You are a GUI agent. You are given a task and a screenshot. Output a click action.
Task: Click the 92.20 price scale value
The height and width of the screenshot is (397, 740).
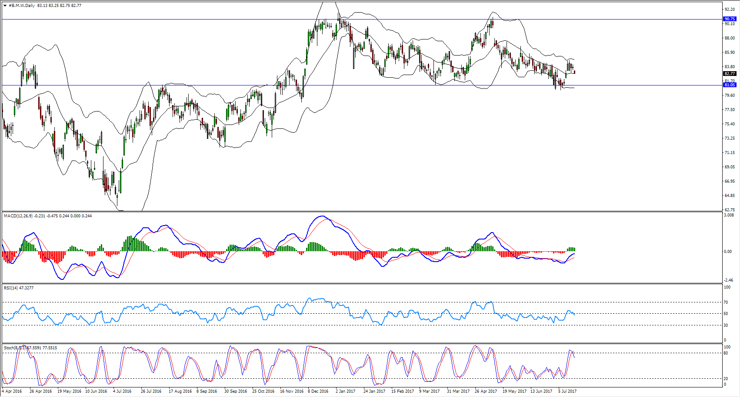[x=729, y=10]
